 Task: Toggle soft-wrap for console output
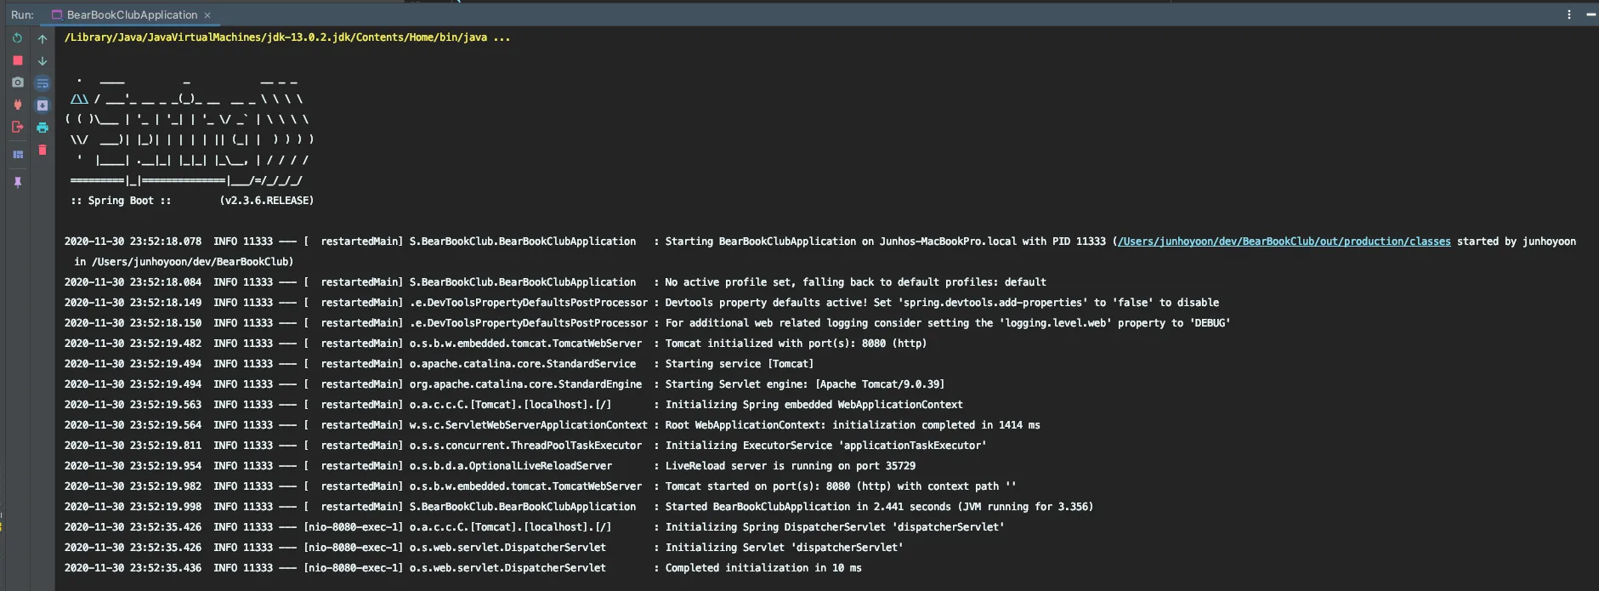[x=43, y=83]
